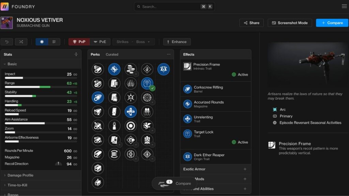
Task: Pick the grass blades trait perk icon
Action: 131,83
